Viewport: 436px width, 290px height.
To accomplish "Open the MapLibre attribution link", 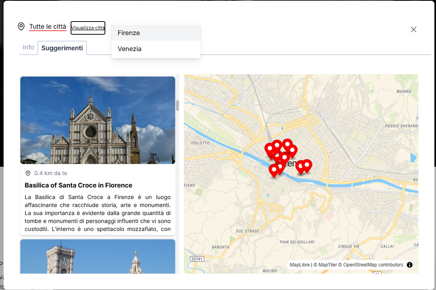I will 300,265.
